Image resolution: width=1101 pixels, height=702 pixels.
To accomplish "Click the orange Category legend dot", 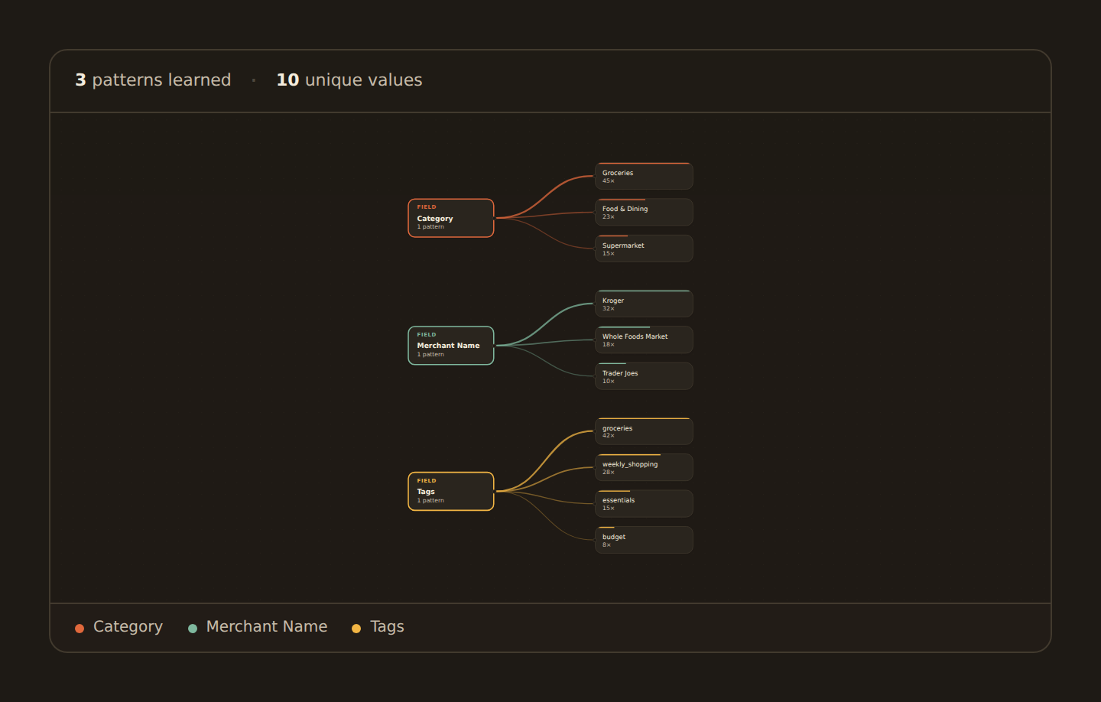I will 80,629.
